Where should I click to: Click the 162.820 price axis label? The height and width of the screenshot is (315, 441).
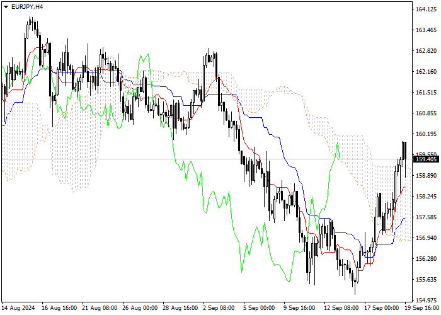(427, 51)
